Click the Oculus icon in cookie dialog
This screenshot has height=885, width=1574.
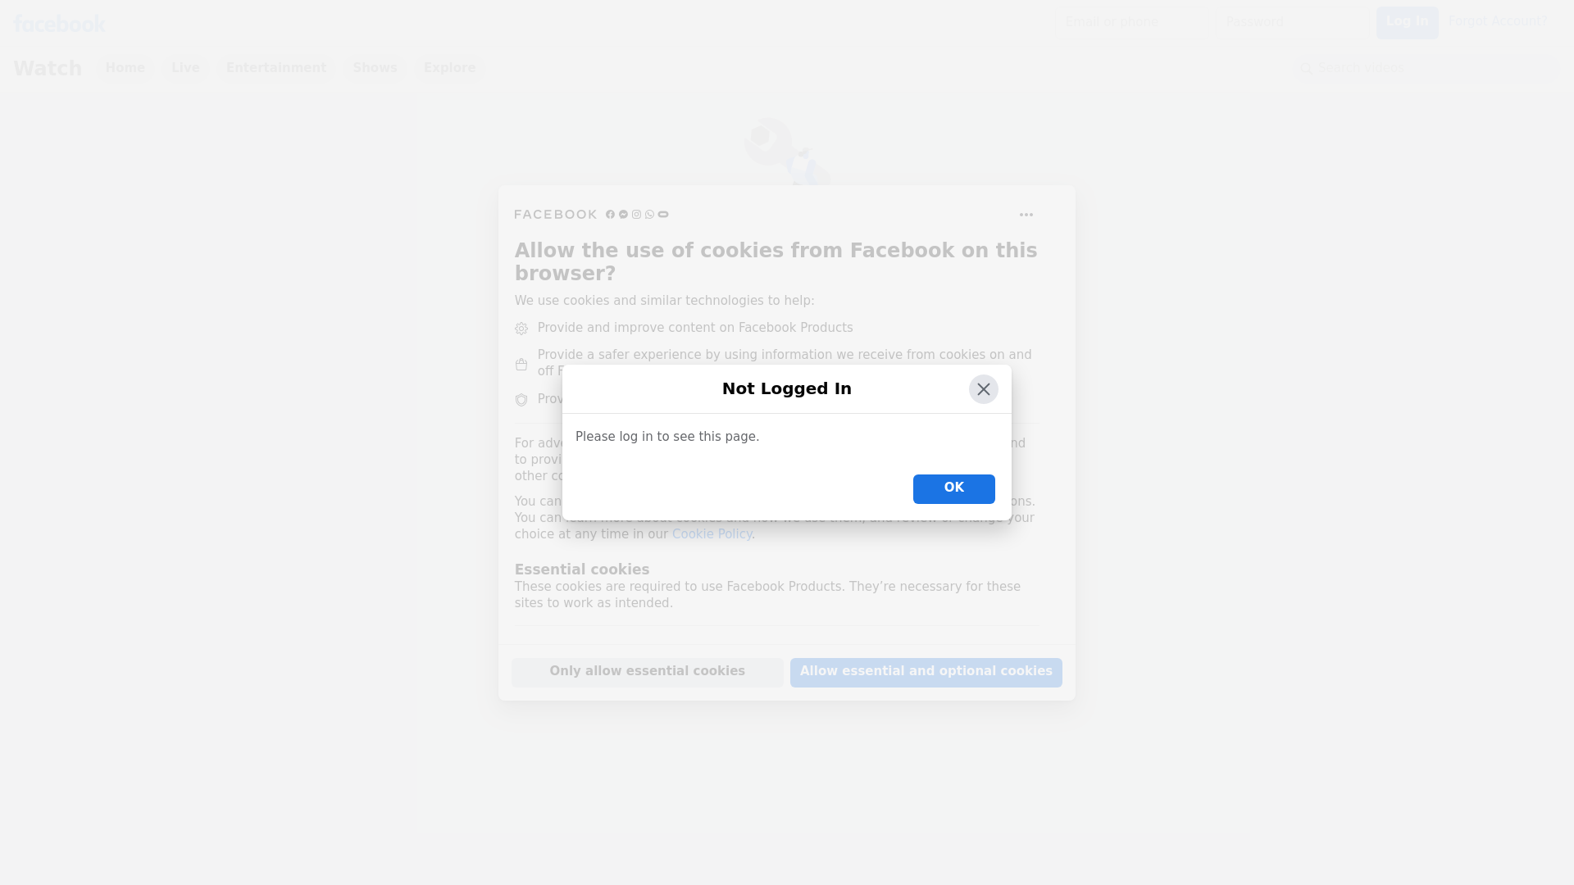point(663,215)
